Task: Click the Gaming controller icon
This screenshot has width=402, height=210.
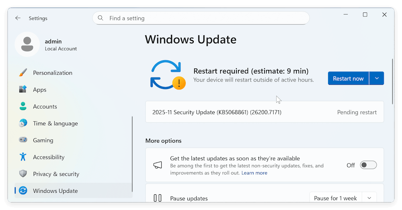Action: [23, 140]
